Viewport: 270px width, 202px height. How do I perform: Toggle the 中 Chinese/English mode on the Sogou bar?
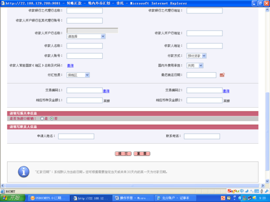coord(241,191)
